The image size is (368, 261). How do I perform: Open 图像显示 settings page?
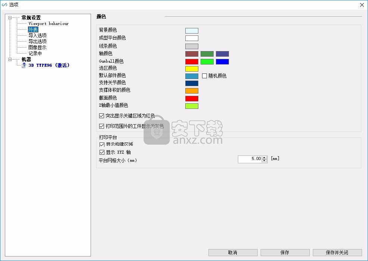[x=37, y=47]
